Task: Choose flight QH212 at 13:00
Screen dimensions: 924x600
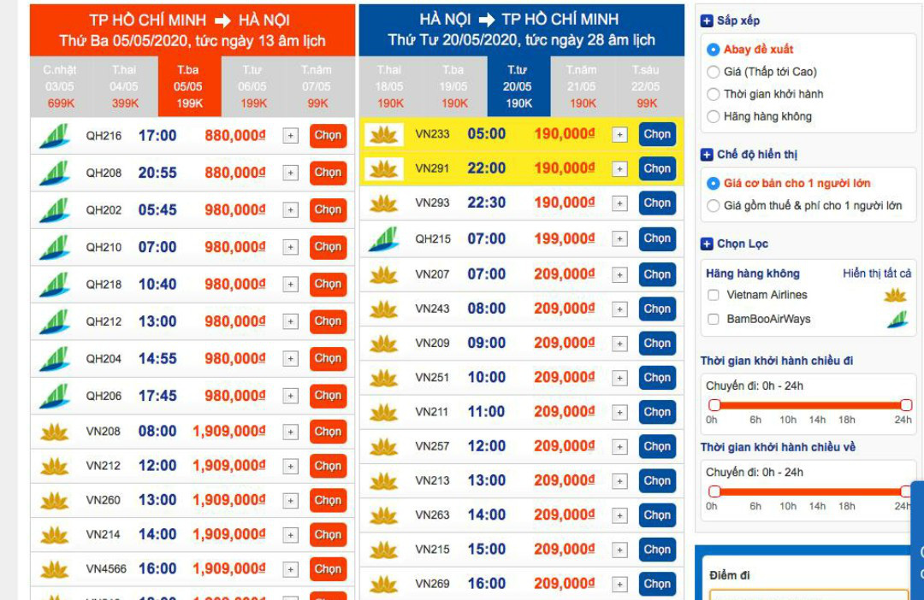Action: tap(328, 321)
